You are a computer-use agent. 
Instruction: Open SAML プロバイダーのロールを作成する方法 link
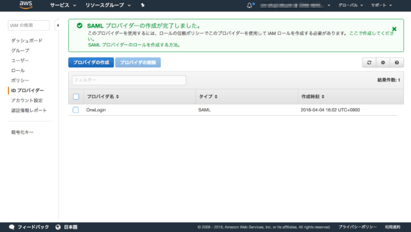(134, 45)
